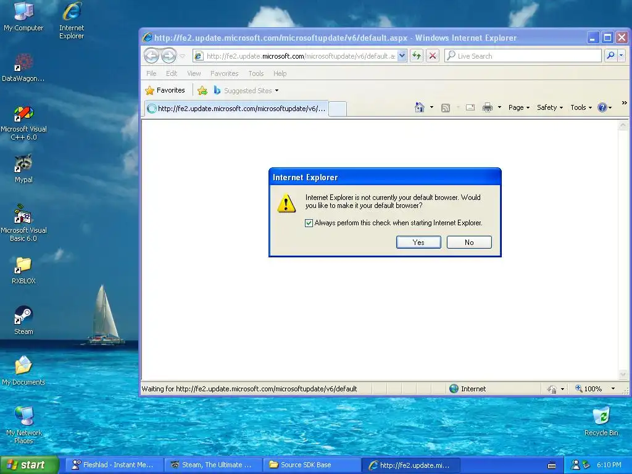Switch to Fleshlad Instant Message taskbar button

click(114, 465)
